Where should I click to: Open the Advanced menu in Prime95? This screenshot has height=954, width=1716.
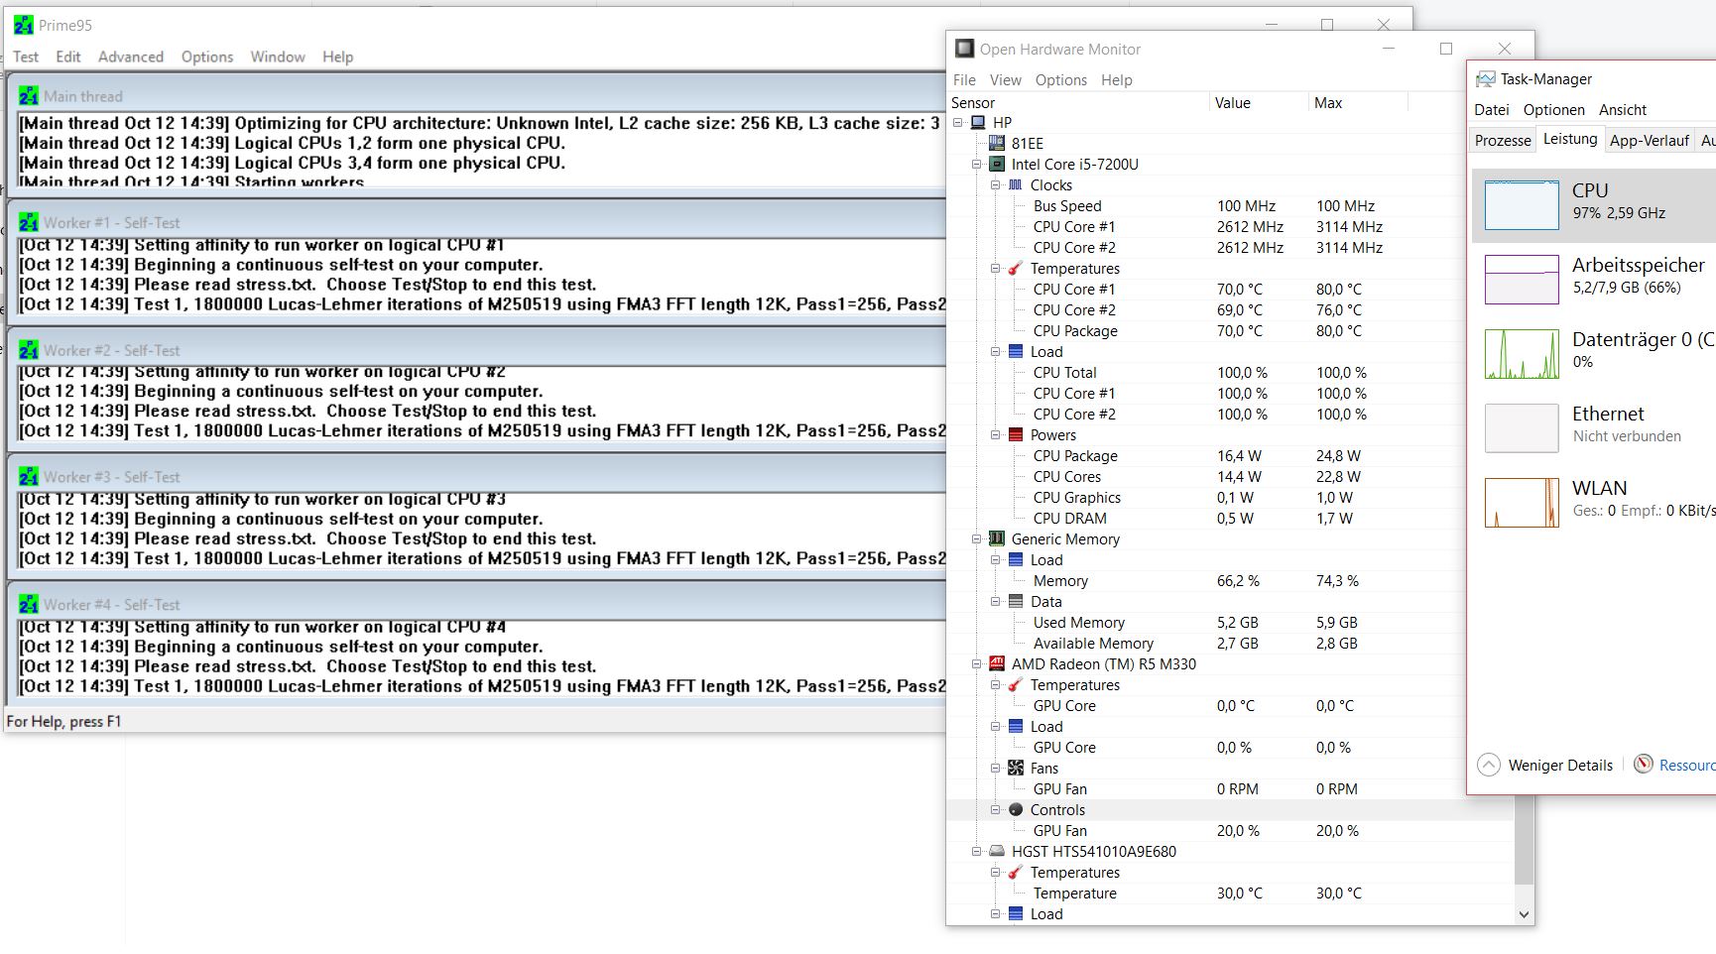(131, 58)
